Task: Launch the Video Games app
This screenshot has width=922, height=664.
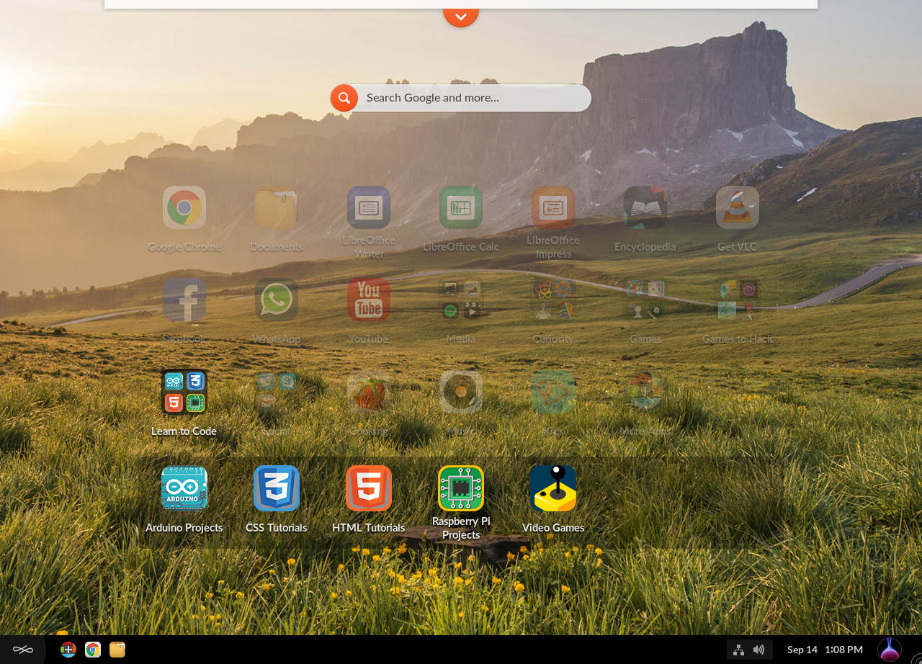Action: pyautogui.click(x=553, y=488)
